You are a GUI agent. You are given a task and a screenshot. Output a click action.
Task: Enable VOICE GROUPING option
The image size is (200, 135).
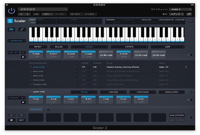(166, 20)
